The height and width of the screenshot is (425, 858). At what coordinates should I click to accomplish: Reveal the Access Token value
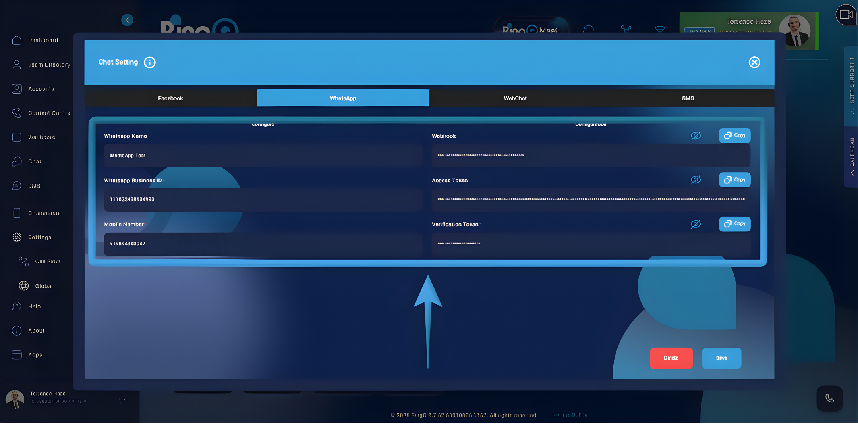tap(696, 180)
